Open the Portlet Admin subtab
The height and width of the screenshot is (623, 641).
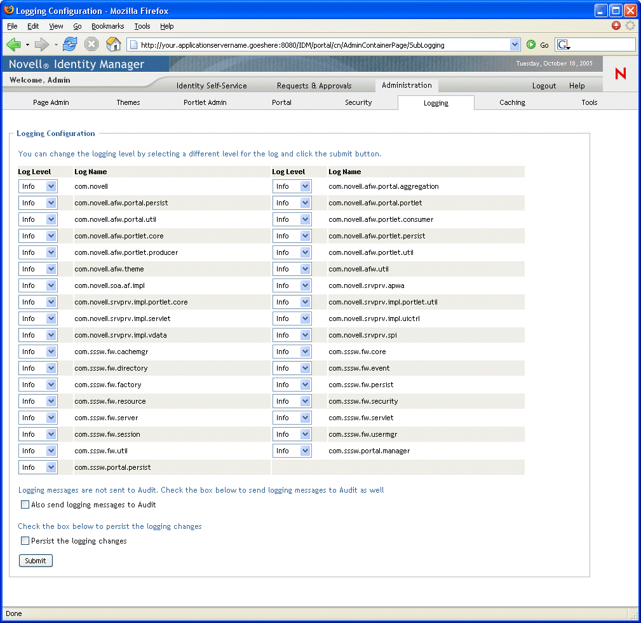point(205,102)
